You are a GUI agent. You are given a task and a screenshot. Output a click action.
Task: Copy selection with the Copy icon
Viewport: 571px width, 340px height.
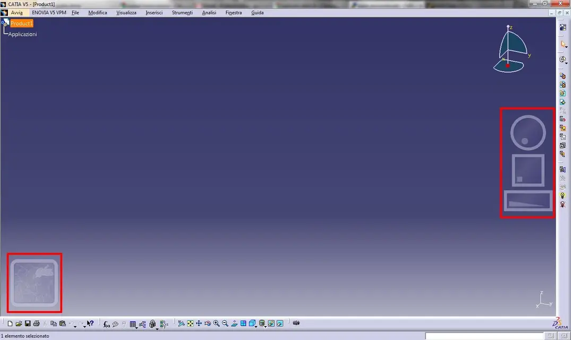54,323
